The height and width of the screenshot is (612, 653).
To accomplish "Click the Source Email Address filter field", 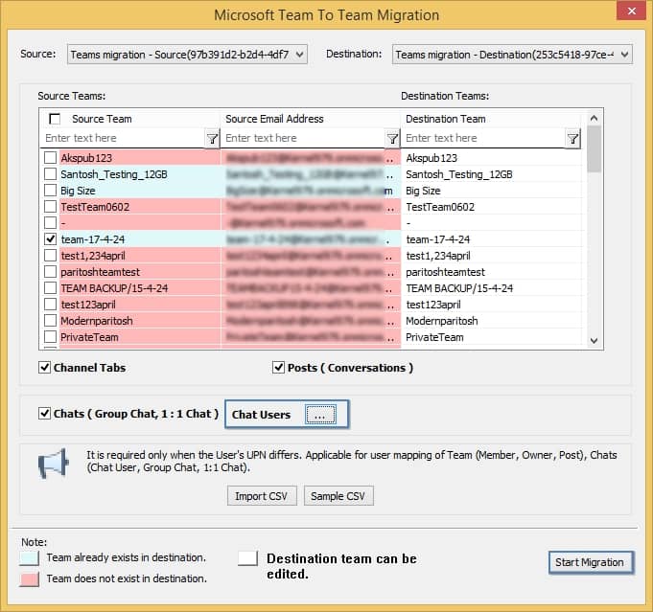I will click(x=303, y=138).
